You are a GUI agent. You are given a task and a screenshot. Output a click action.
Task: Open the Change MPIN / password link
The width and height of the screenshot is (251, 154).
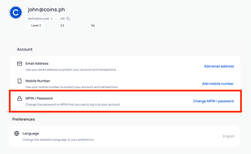213,101
